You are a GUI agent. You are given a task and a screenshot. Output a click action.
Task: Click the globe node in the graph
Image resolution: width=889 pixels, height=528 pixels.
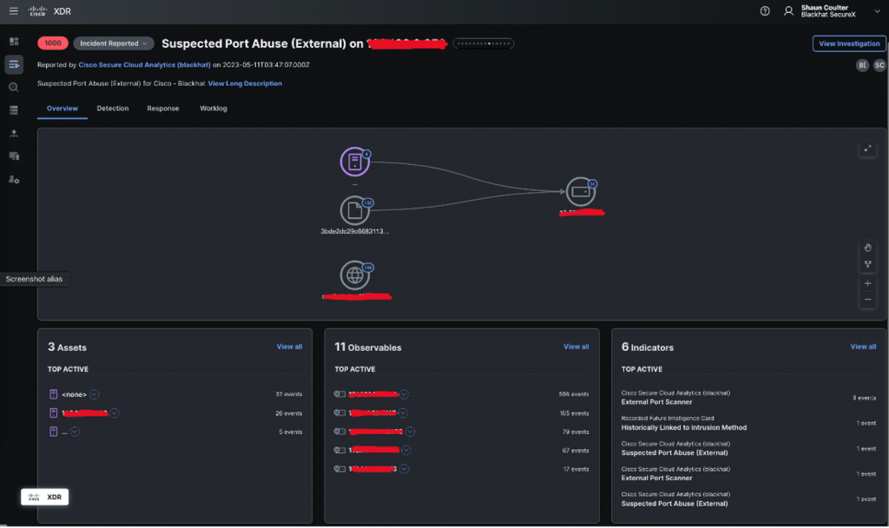354,275
